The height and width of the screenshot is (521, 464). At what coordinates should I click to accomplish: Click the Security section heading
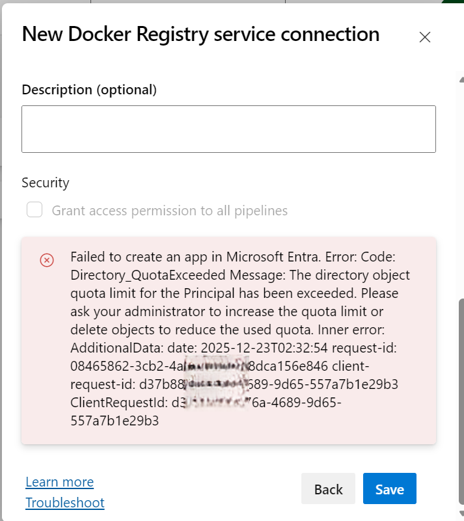[45, 183]
